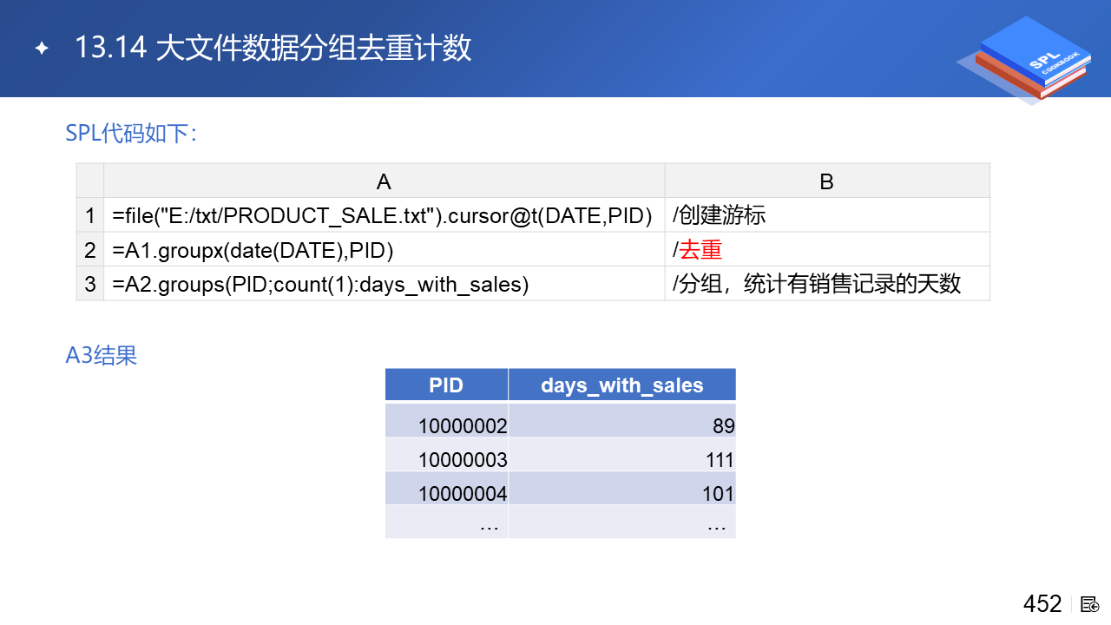Image resolution: width=1111 pixels, height=625 pixels.
Task: Click the PID header in the result table
Action: [446, 385]
